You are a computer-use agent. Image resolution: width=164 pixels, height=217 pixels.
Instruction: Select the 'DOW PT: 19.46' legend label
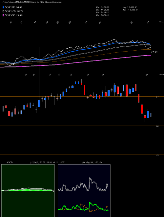(13, 15)
